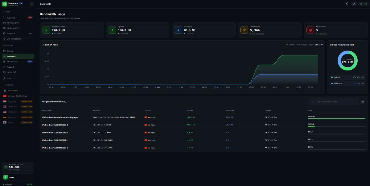Click the Upload 67% split row
370x186 pixels.
pyautogui.click(x=347, y=77)
